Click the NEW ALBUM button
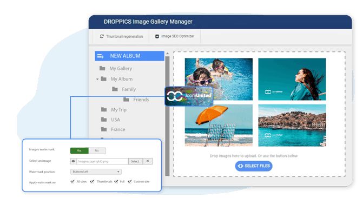This screenshot has width=363, height=198. [x=130, y=56]
